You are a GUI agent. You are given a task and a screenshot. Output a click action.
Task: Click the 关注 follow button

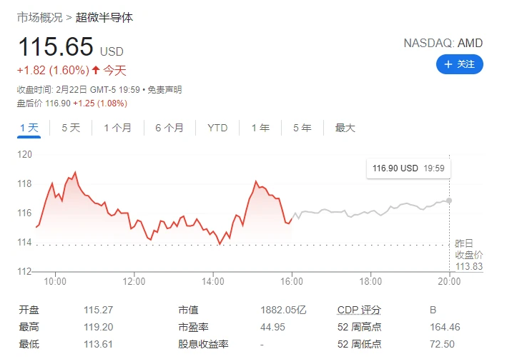(x=460, y=64)
